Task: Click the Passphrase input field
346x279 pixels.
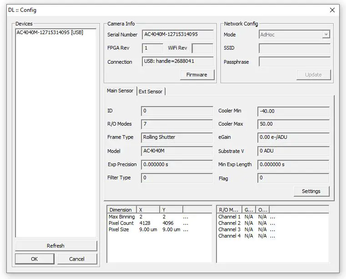Action: pos(294,62)
